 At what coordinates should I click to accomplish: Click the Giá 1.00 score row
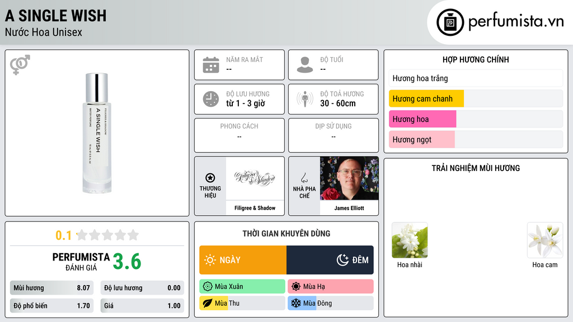[142, 306]
